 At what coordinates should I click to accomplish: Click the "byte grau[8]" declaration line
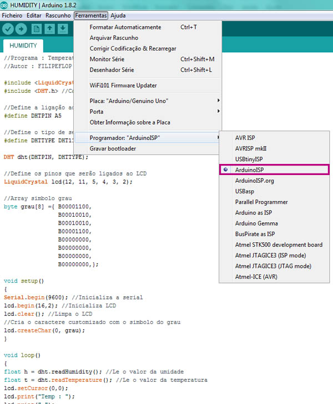[x=48, y=207]
